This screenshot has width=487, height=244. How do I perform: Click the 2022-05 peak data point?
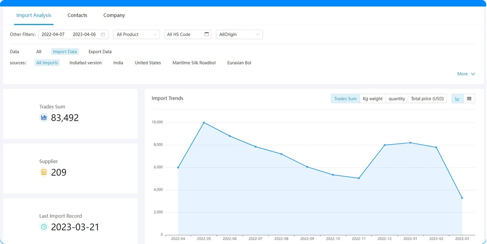click(x=204, y=122)
